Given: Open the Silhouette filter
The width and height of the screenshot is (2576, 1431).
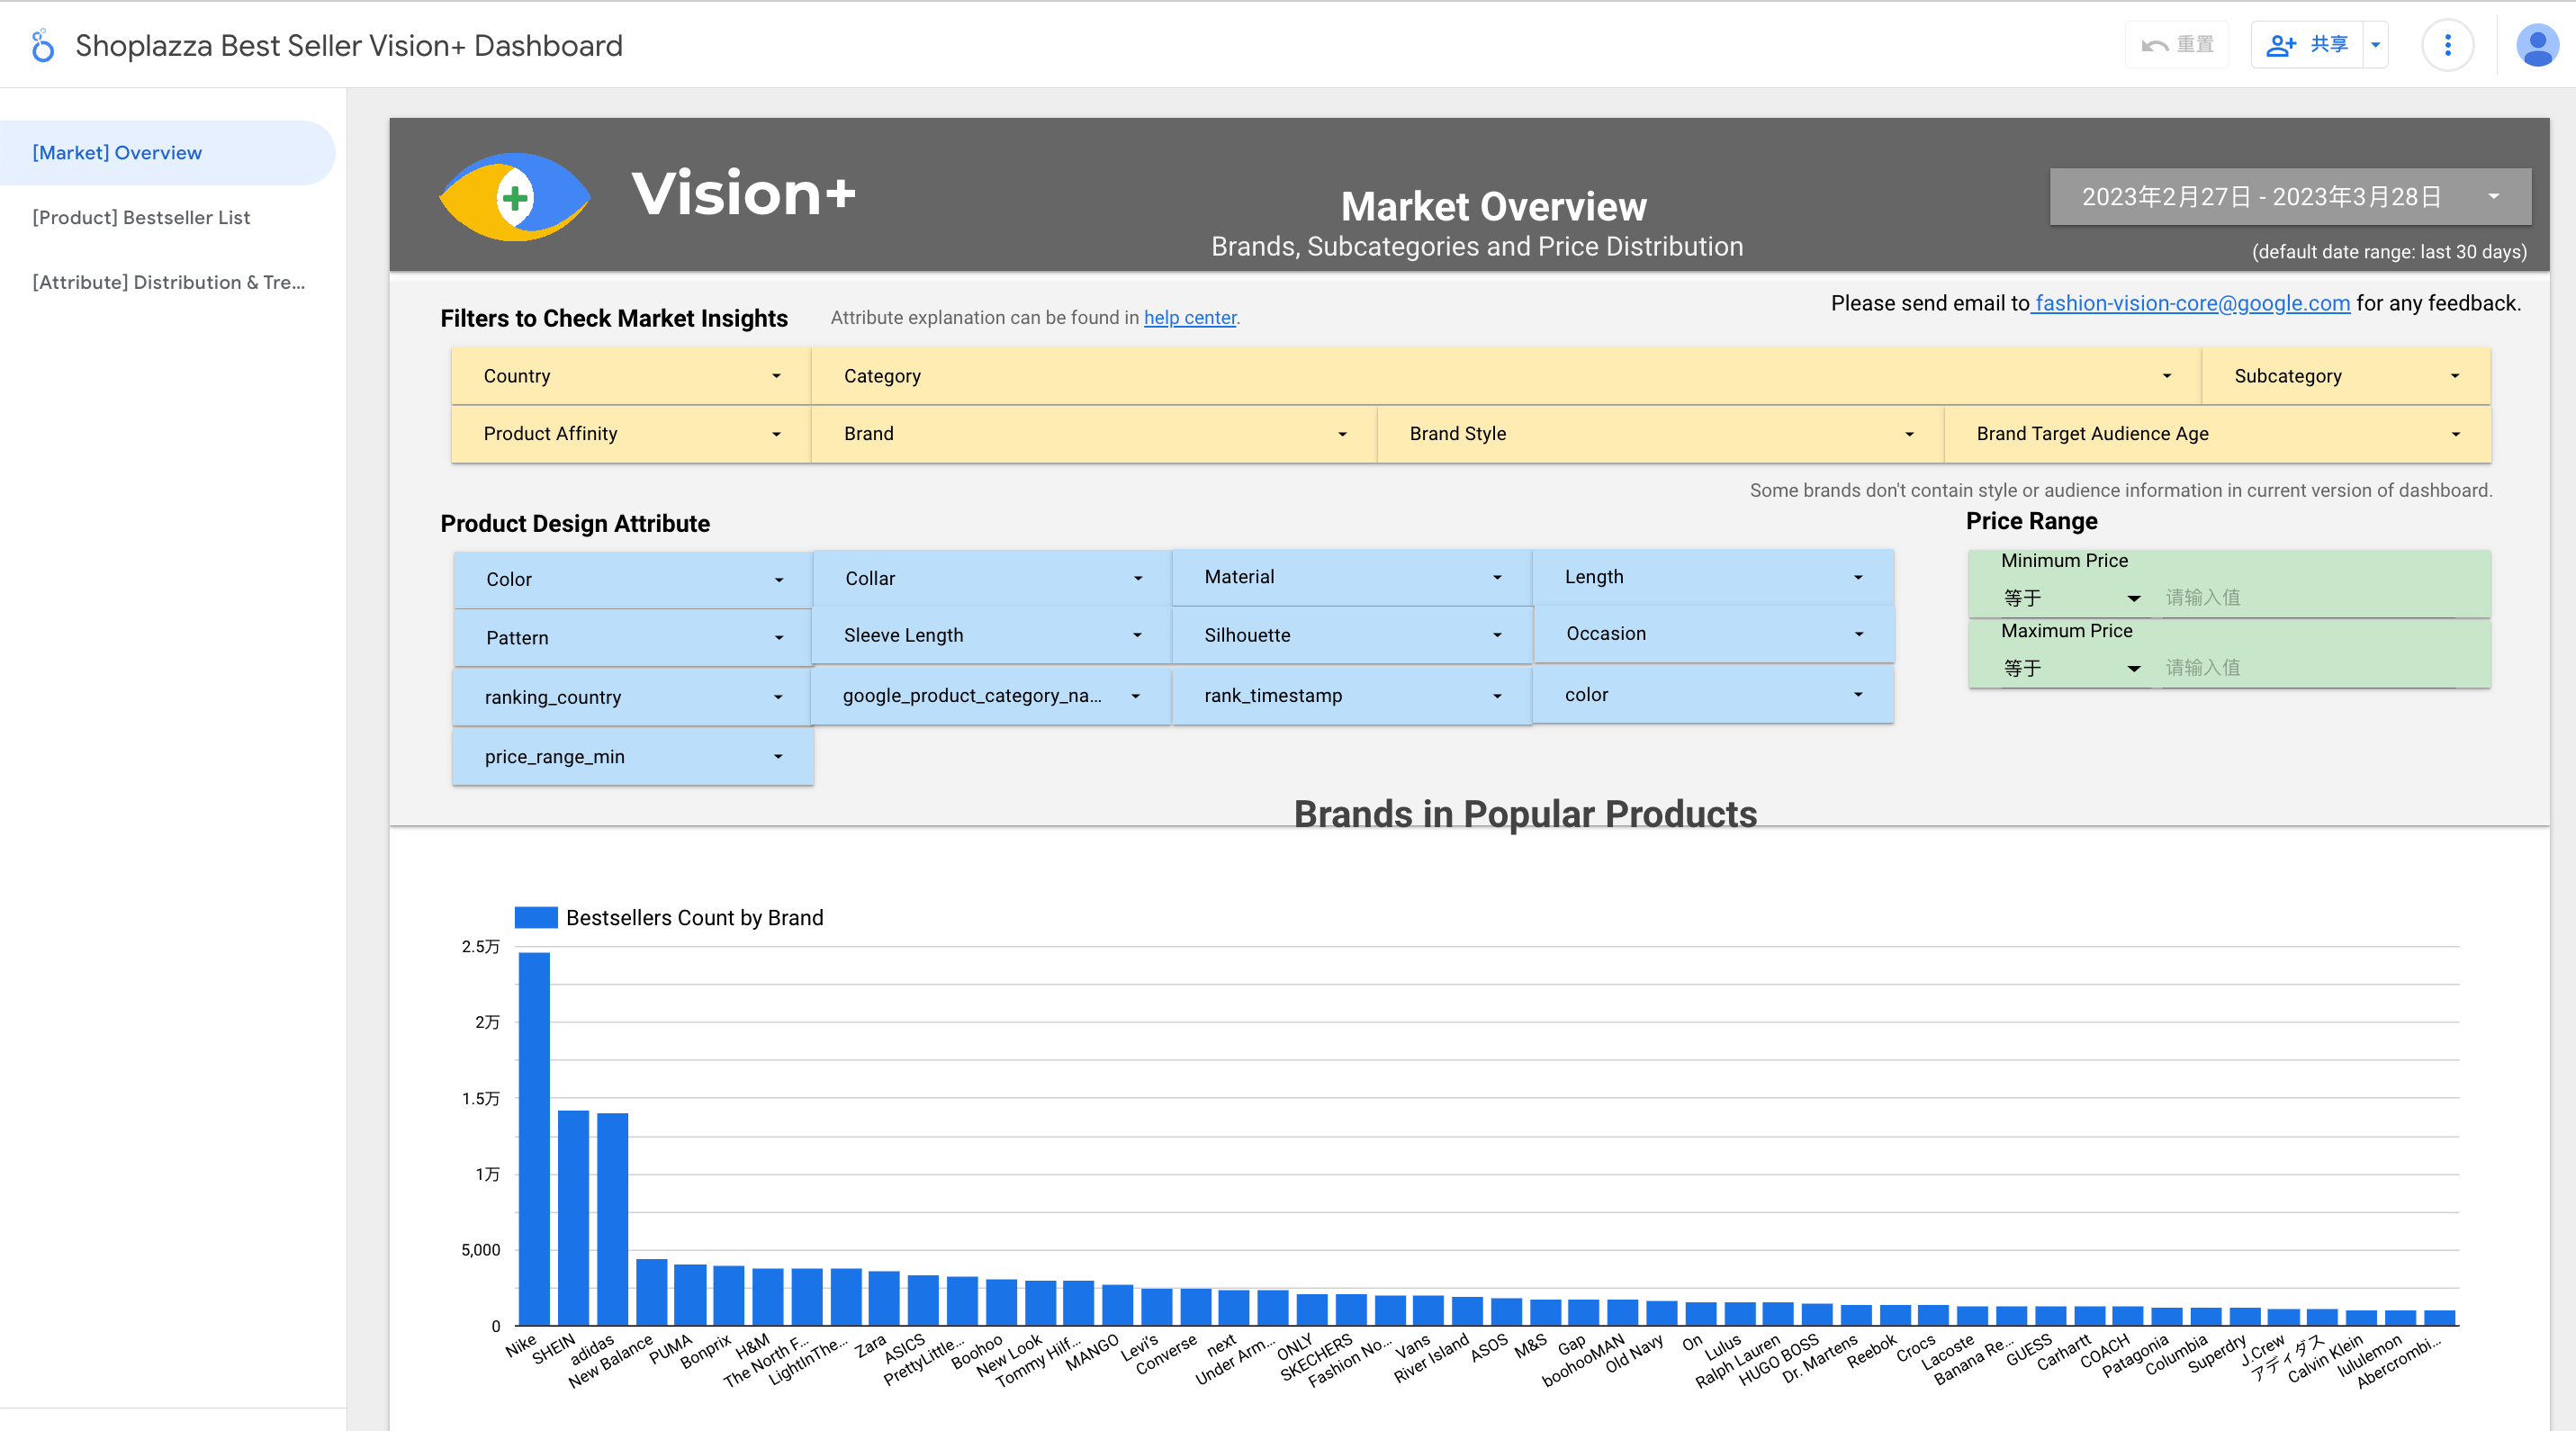Looking at the screenshot, I should 1352,636.
